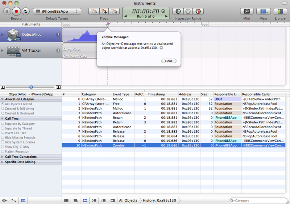The width and height of the screenshot is (290, 204).
Task: Go to previous flag
Action: [x=94, y=11]
